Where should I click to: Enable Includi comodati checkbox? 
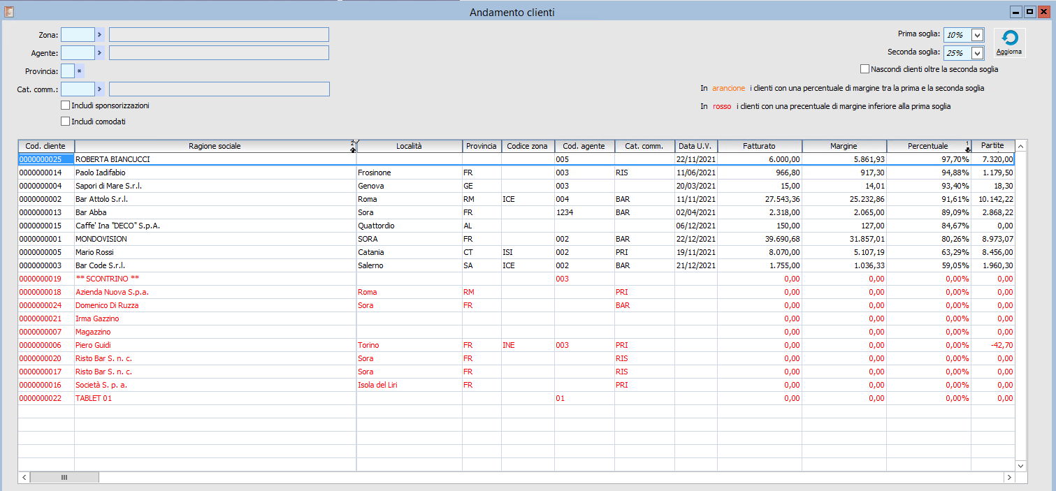[x=66, y=122]
